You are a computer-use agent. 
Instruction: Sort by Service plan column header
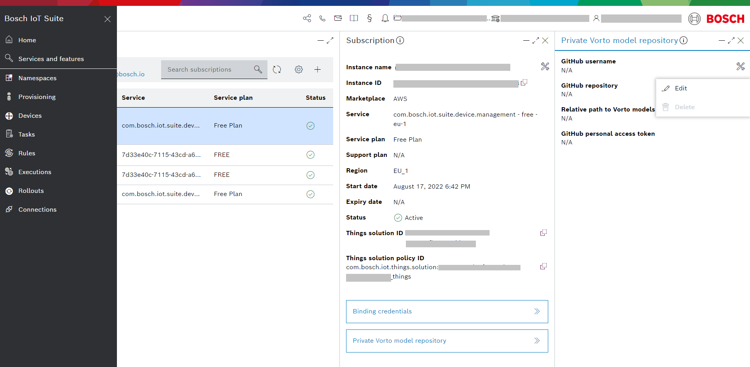point(233,98)
